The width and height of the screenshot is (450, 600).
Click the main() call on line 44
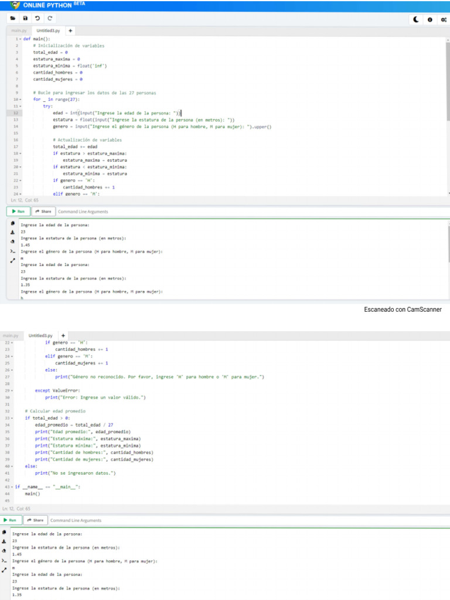33,494
